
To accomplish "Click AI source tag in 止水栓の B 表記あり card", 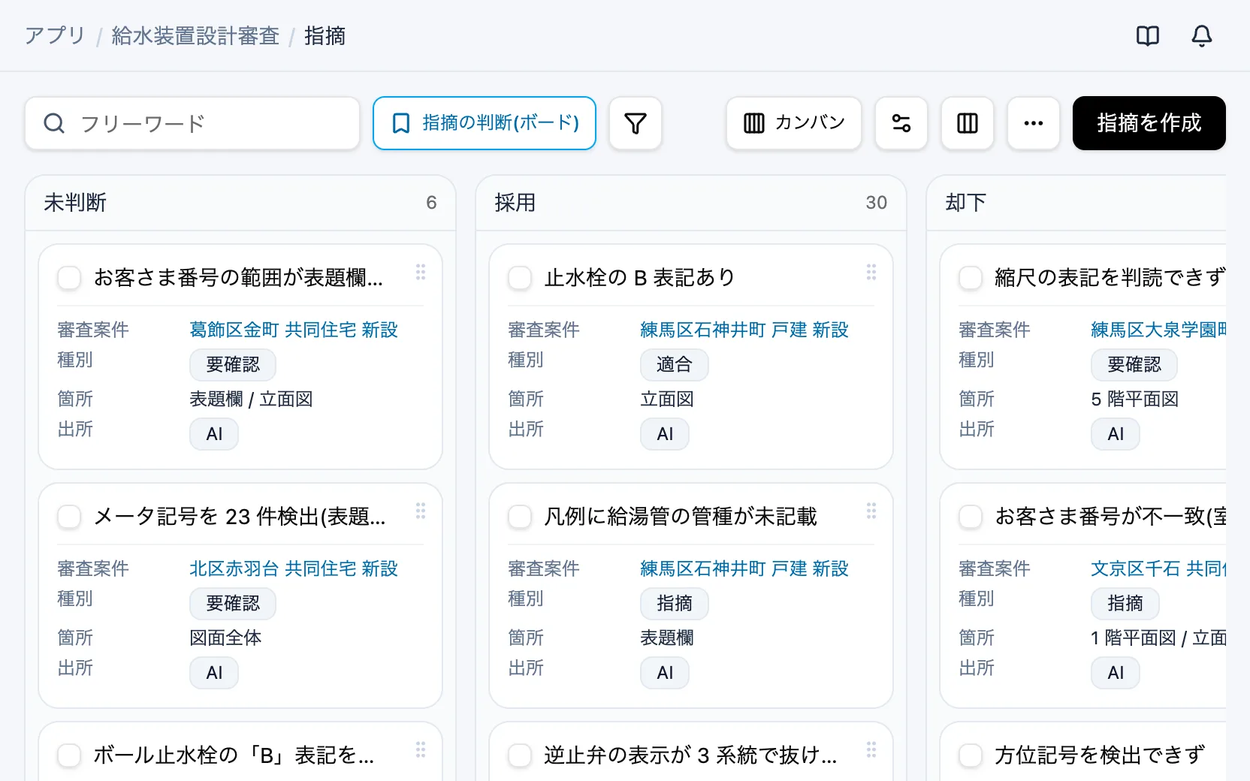I will 665,434.
